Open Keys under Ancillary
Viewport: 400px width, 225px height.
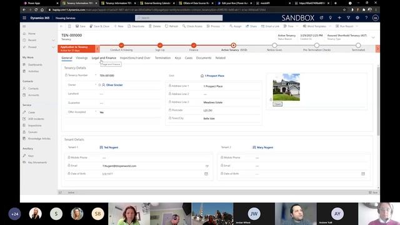(31, 156)
